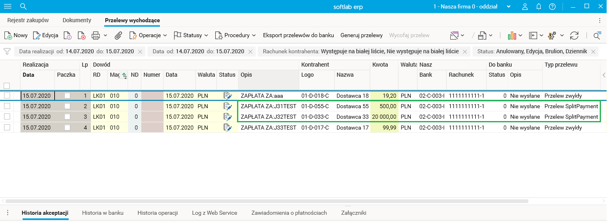Create a new transfer with Nowy
Screen dimensions: 607x222
[x=16, y=36]
